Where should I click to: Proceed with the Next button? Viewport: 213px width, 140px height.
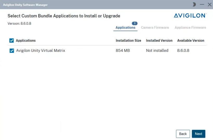[x=198, y=134]
